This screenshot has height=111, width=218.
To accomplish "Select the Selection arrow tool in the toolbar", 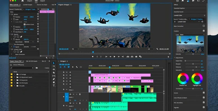I will point(54,63).
